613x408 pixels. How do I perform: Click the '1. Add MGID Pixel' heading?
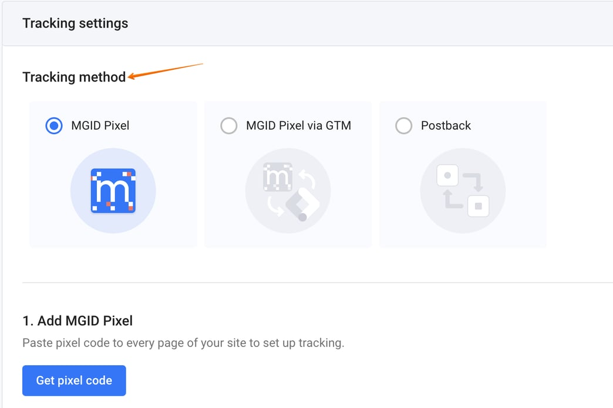tap(77, 321)
